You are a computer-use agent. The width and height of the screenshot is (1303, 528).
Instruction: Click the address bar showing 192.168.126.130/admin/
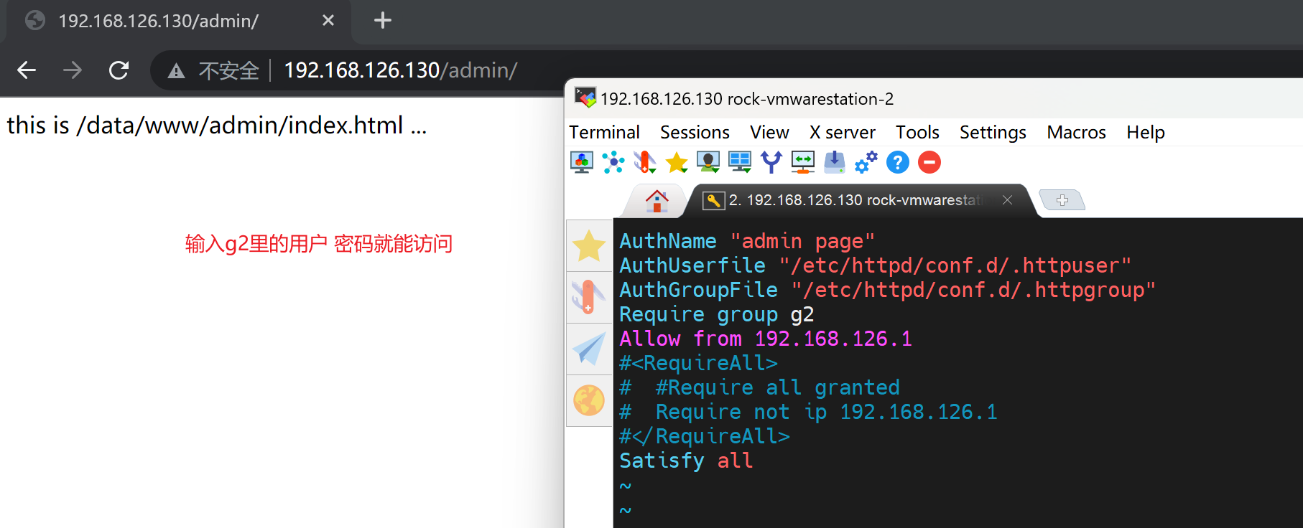(400, 70)
